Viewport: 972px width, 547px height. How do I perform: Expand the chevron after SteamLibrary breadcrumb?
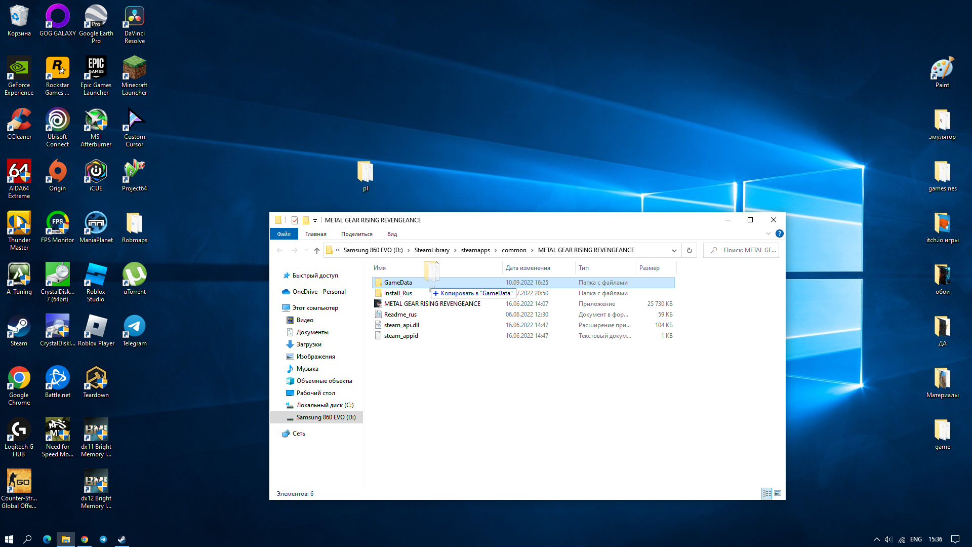pos(455,250)
